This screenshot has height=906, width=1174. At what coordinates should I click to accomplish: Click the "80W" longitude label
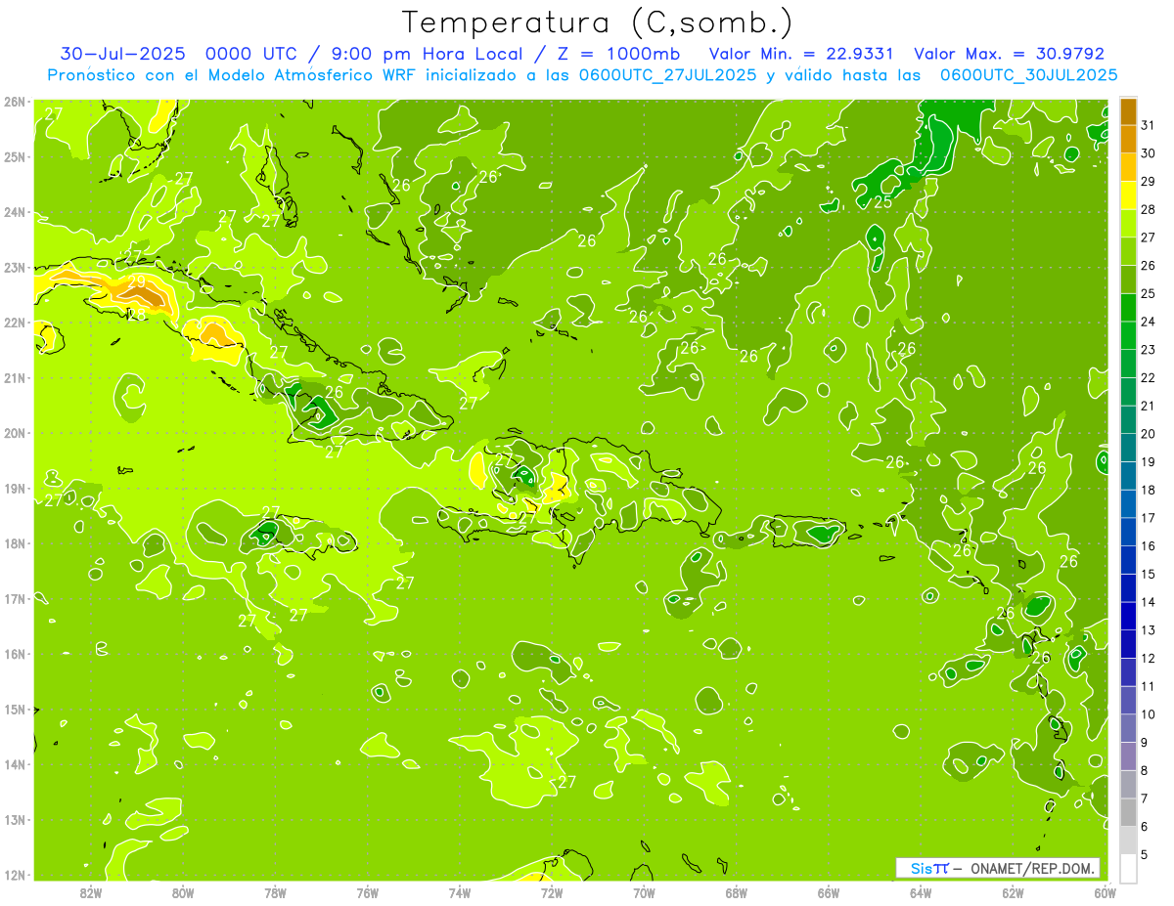pos(183,892)
